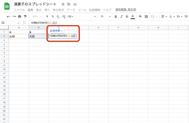Move document with folder icon
Image resolution: width=189 pixels, height=123 pixels.
tap(69, 4)
